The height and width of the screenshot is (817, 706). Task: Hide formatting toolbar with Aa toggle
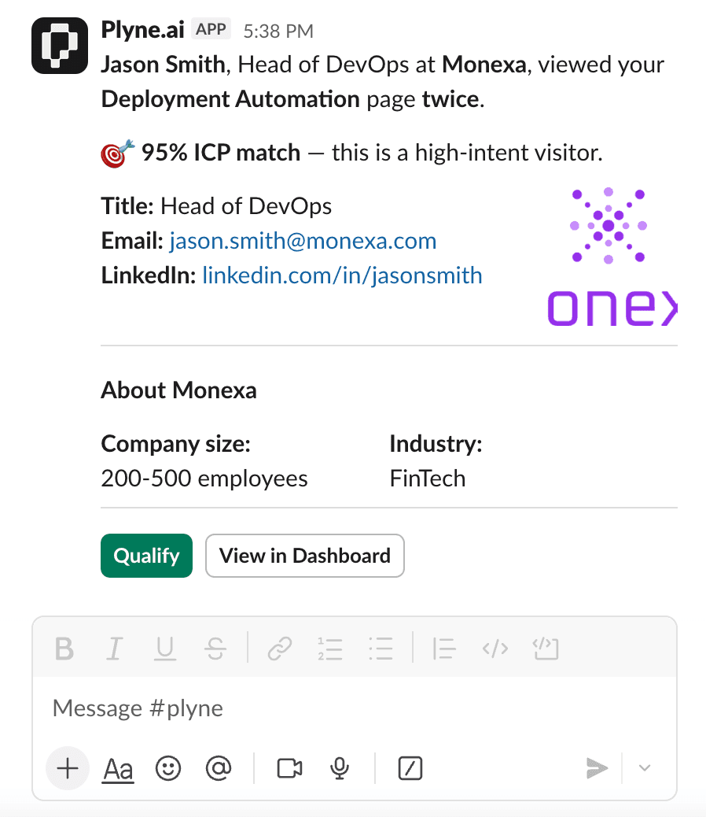pyautogui.click(x=118, y=769)
